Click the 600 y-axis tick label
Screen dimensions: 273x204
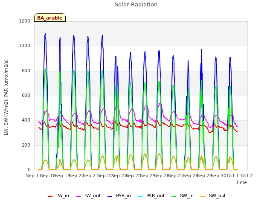tap(26, 95)
